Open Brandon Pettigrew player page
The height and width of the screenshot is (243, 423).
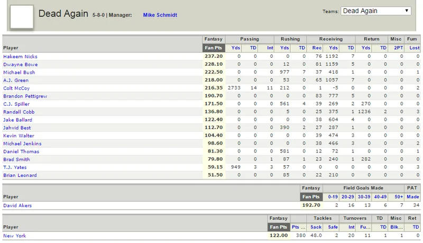(x=25, y=96)
